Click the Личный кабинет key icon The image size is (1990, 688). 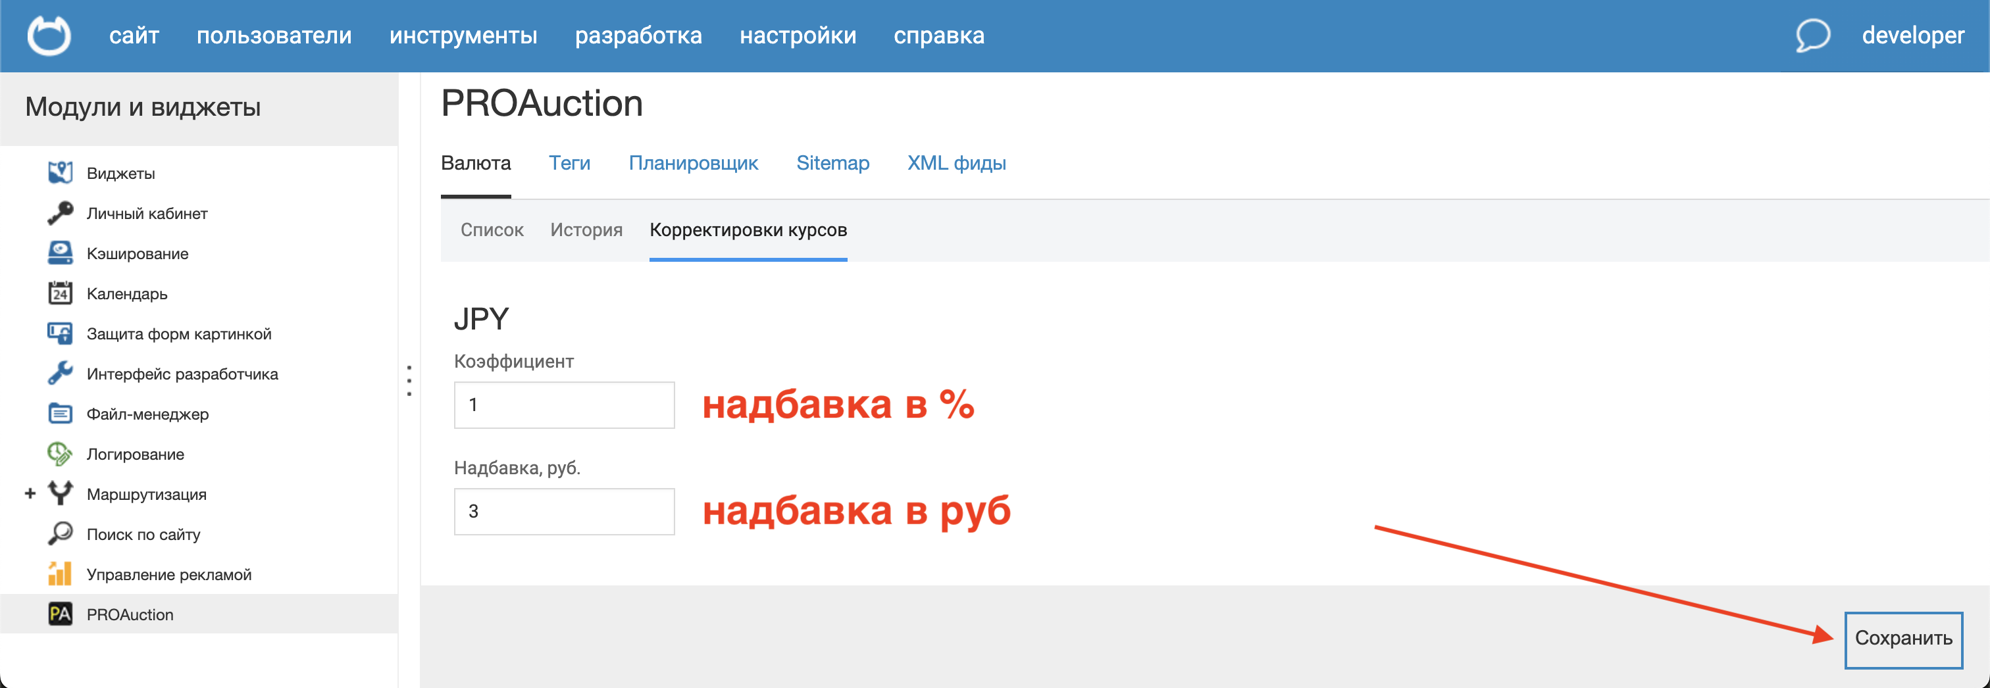click(61, 213)
